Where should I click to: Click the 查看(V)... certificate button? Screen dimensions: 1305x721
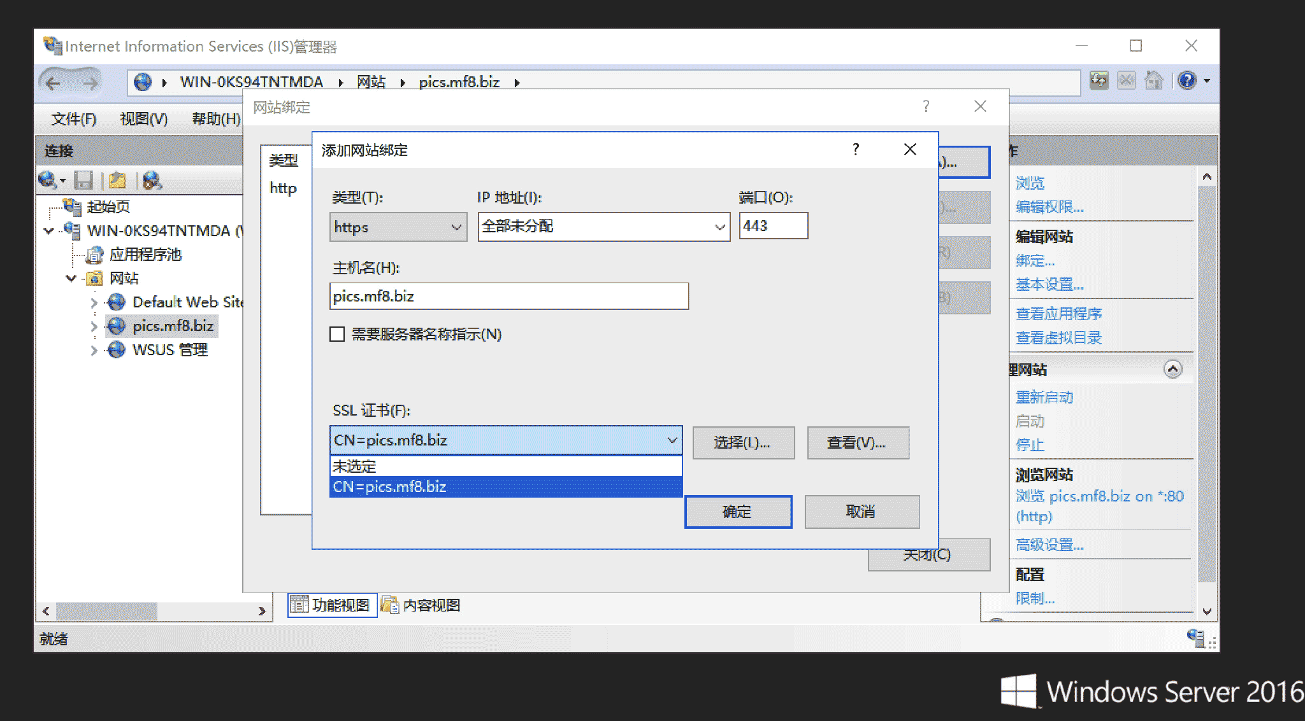(857, 443)
